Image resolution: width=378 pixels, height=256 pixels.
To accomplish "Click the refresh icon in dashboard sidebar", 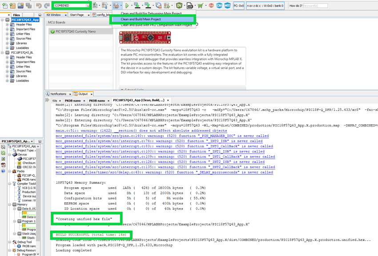I will 4,152.
